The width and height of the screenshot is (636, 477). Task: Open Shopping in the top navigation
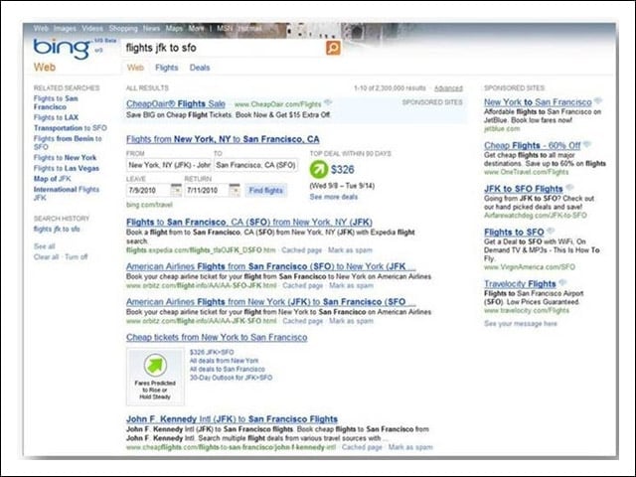point(123,29)
